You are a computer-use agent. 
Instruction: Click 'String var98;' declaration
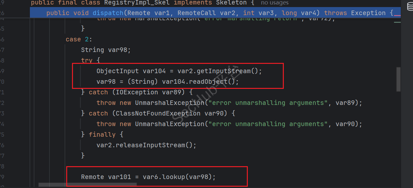click(106, 50)
